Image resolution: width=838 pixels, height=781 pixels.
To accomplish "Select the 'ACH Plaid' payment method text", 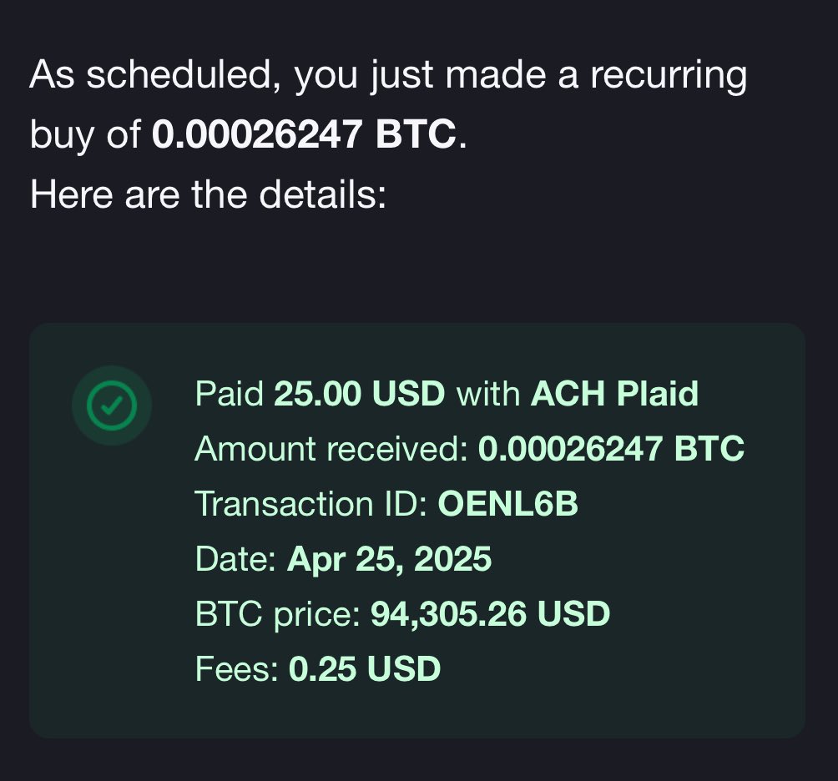I will click(x=614, y=394).
